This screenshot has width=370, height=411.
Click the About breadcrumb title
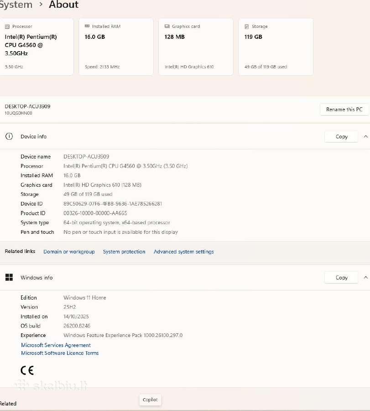63,5
